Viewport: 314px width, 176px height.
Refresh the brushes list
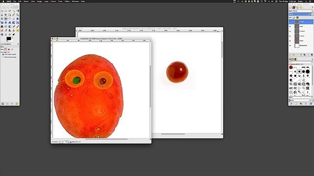coord(311,104)
